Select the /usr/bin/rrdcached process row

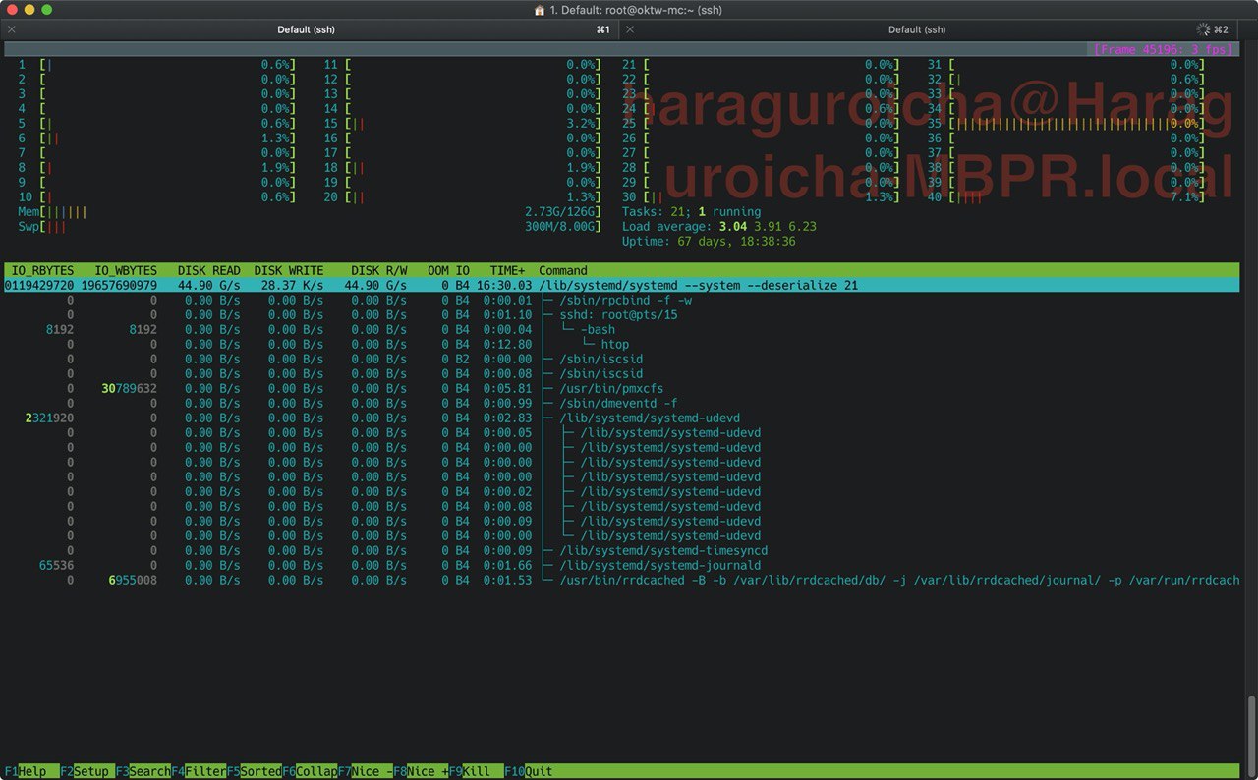pyautogui.click(x=621, y=580)
